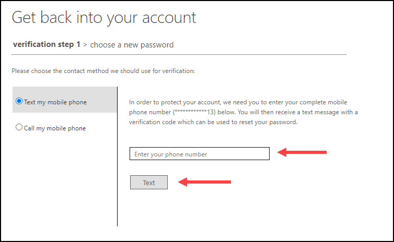Select the "Call my mobile phone" radio button

pyautogui.click(x=19, y=127)
